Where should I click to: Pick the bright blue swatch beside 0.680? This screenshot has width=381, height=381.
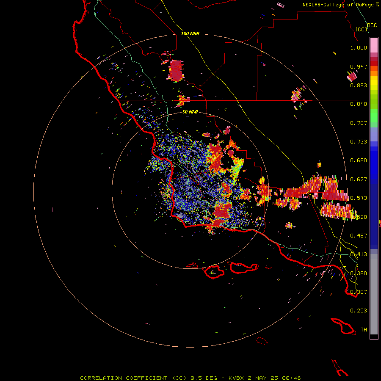(374, 163)
